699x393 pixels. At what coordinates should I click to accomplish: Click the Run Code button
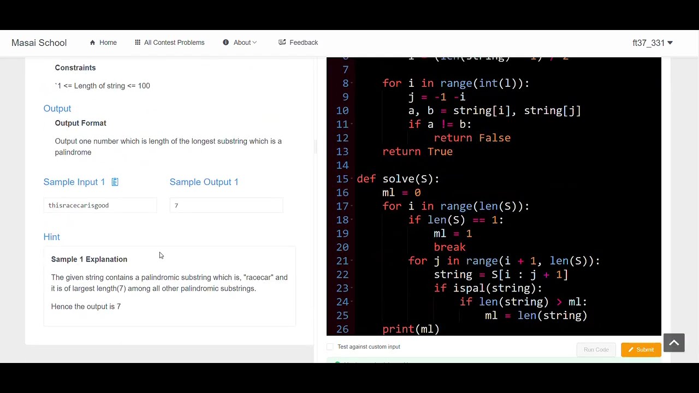click(x=596, y=349)
